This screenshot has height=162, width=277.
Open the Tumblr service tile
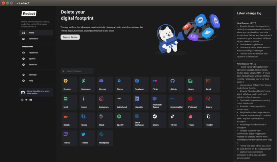(212, 120)
